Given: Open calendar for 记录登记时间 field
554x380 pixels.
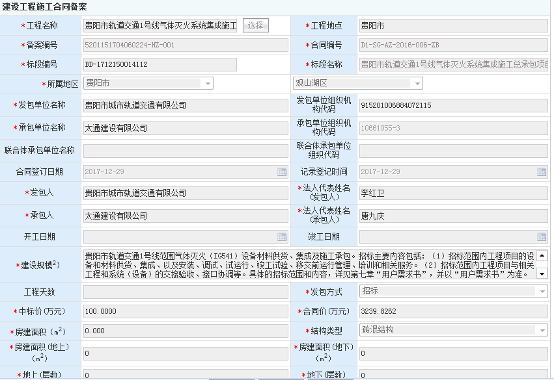Looking at the screenshot, I should coord(541,172).
